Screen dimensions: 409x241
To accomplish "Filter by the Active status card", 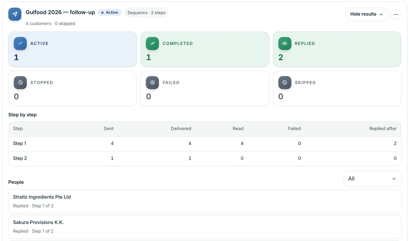I will click(73, 49).
